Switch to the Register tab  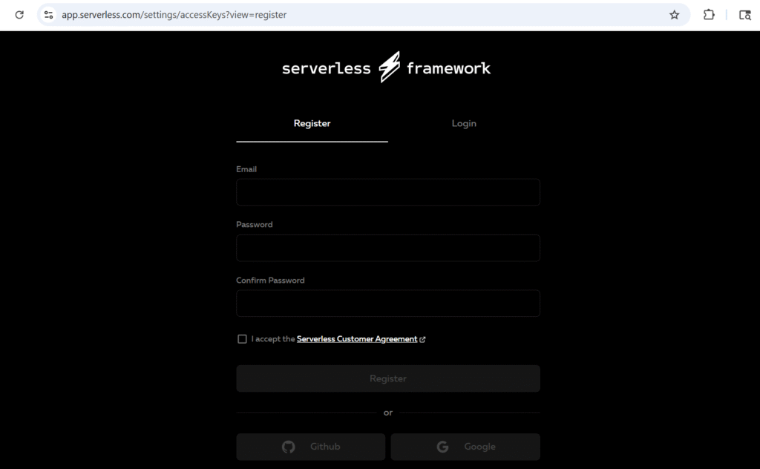312,123
